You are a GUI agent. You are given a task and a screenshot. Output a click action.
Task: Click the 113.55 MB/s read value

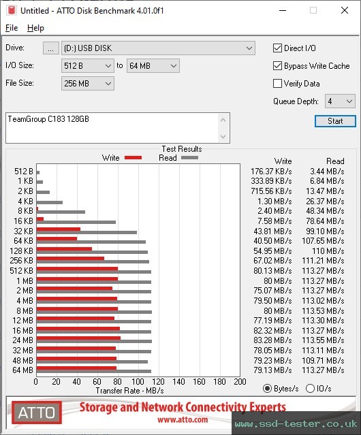pos(323,340)
